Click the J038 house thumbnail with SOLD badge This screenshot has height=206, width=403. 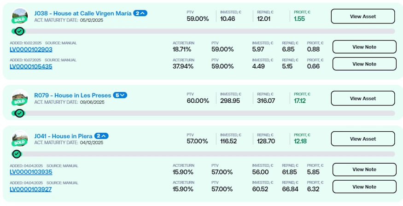pyautogui.click(x=19, y=16)
